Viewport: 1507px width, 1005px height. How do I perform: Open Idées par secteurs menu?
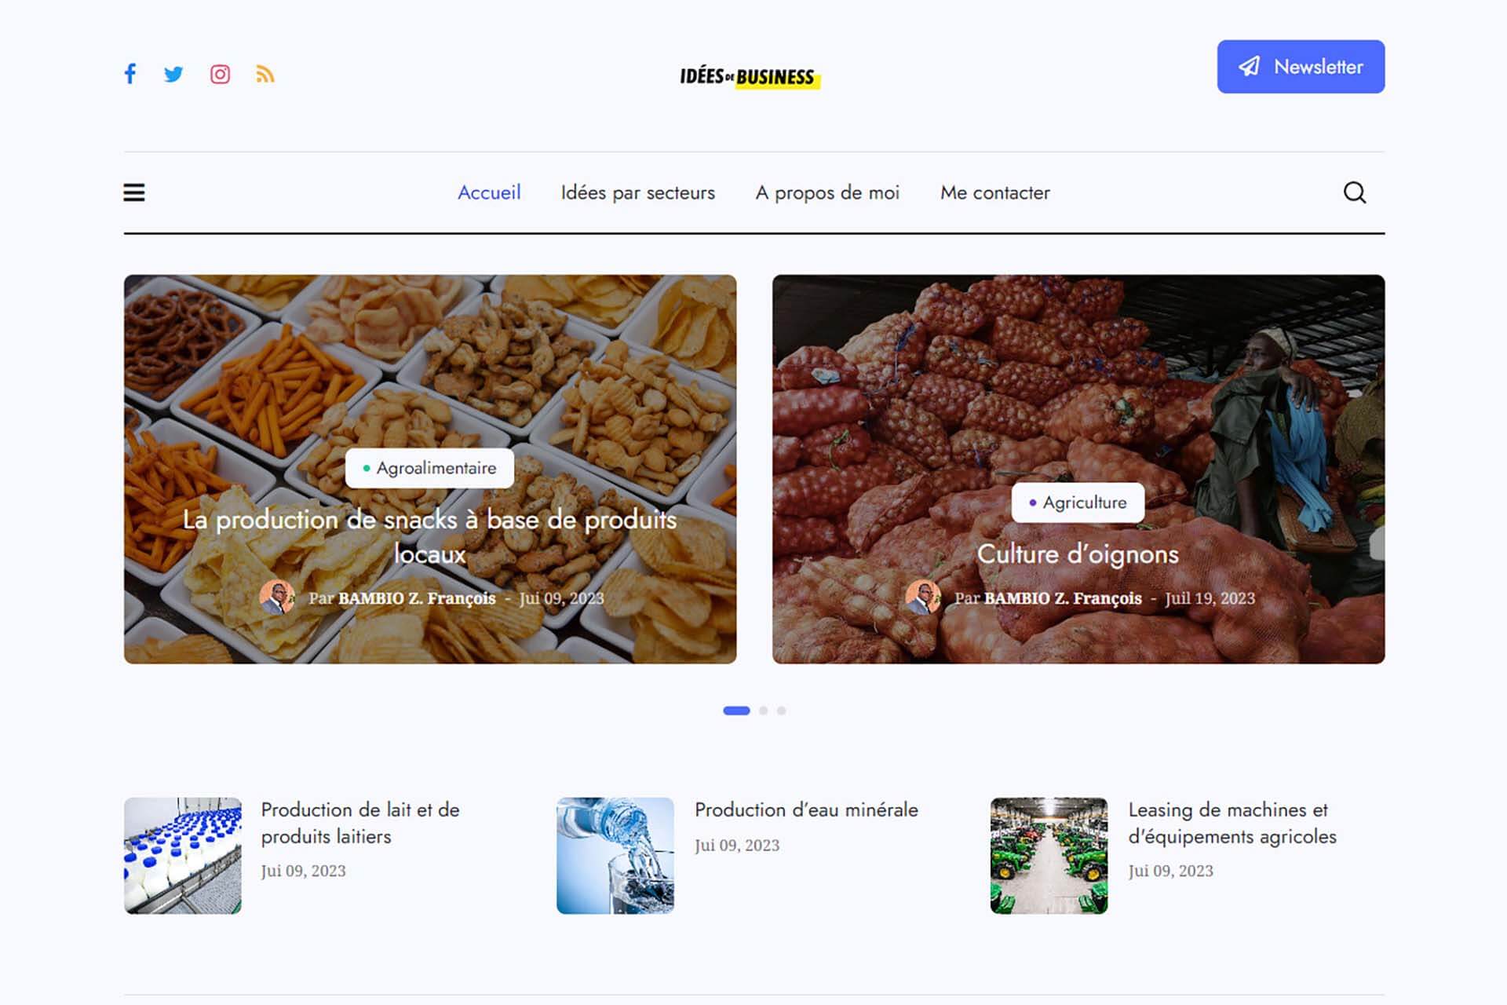637,192
